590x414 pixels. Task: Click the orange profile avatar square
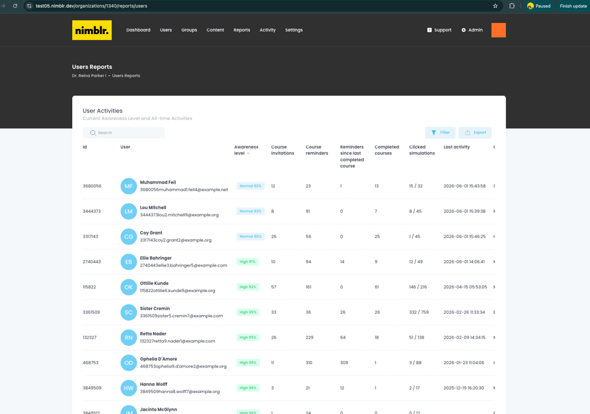(x=499, y=30)
